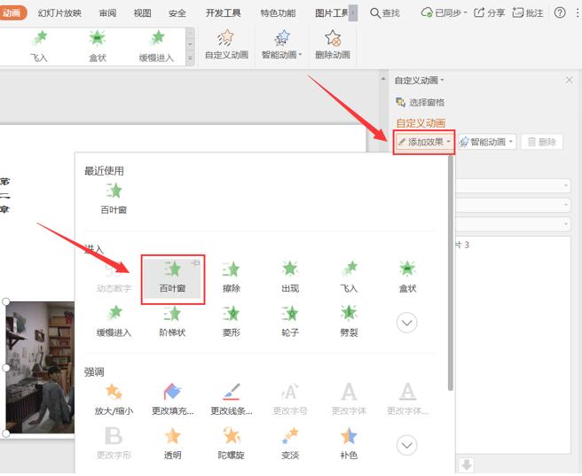Click the 分享 share button
Viewport: 582px width, 476px height.
pyautogui.click(x=489, y=13)
